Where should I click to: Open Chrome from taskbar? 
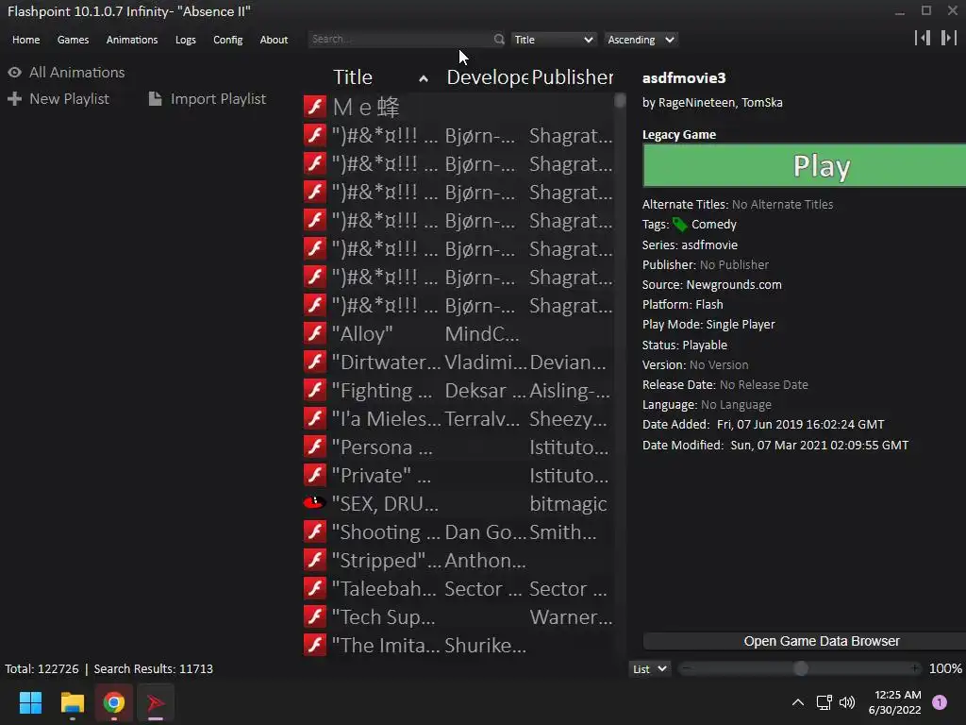click(x=114, y=702)
